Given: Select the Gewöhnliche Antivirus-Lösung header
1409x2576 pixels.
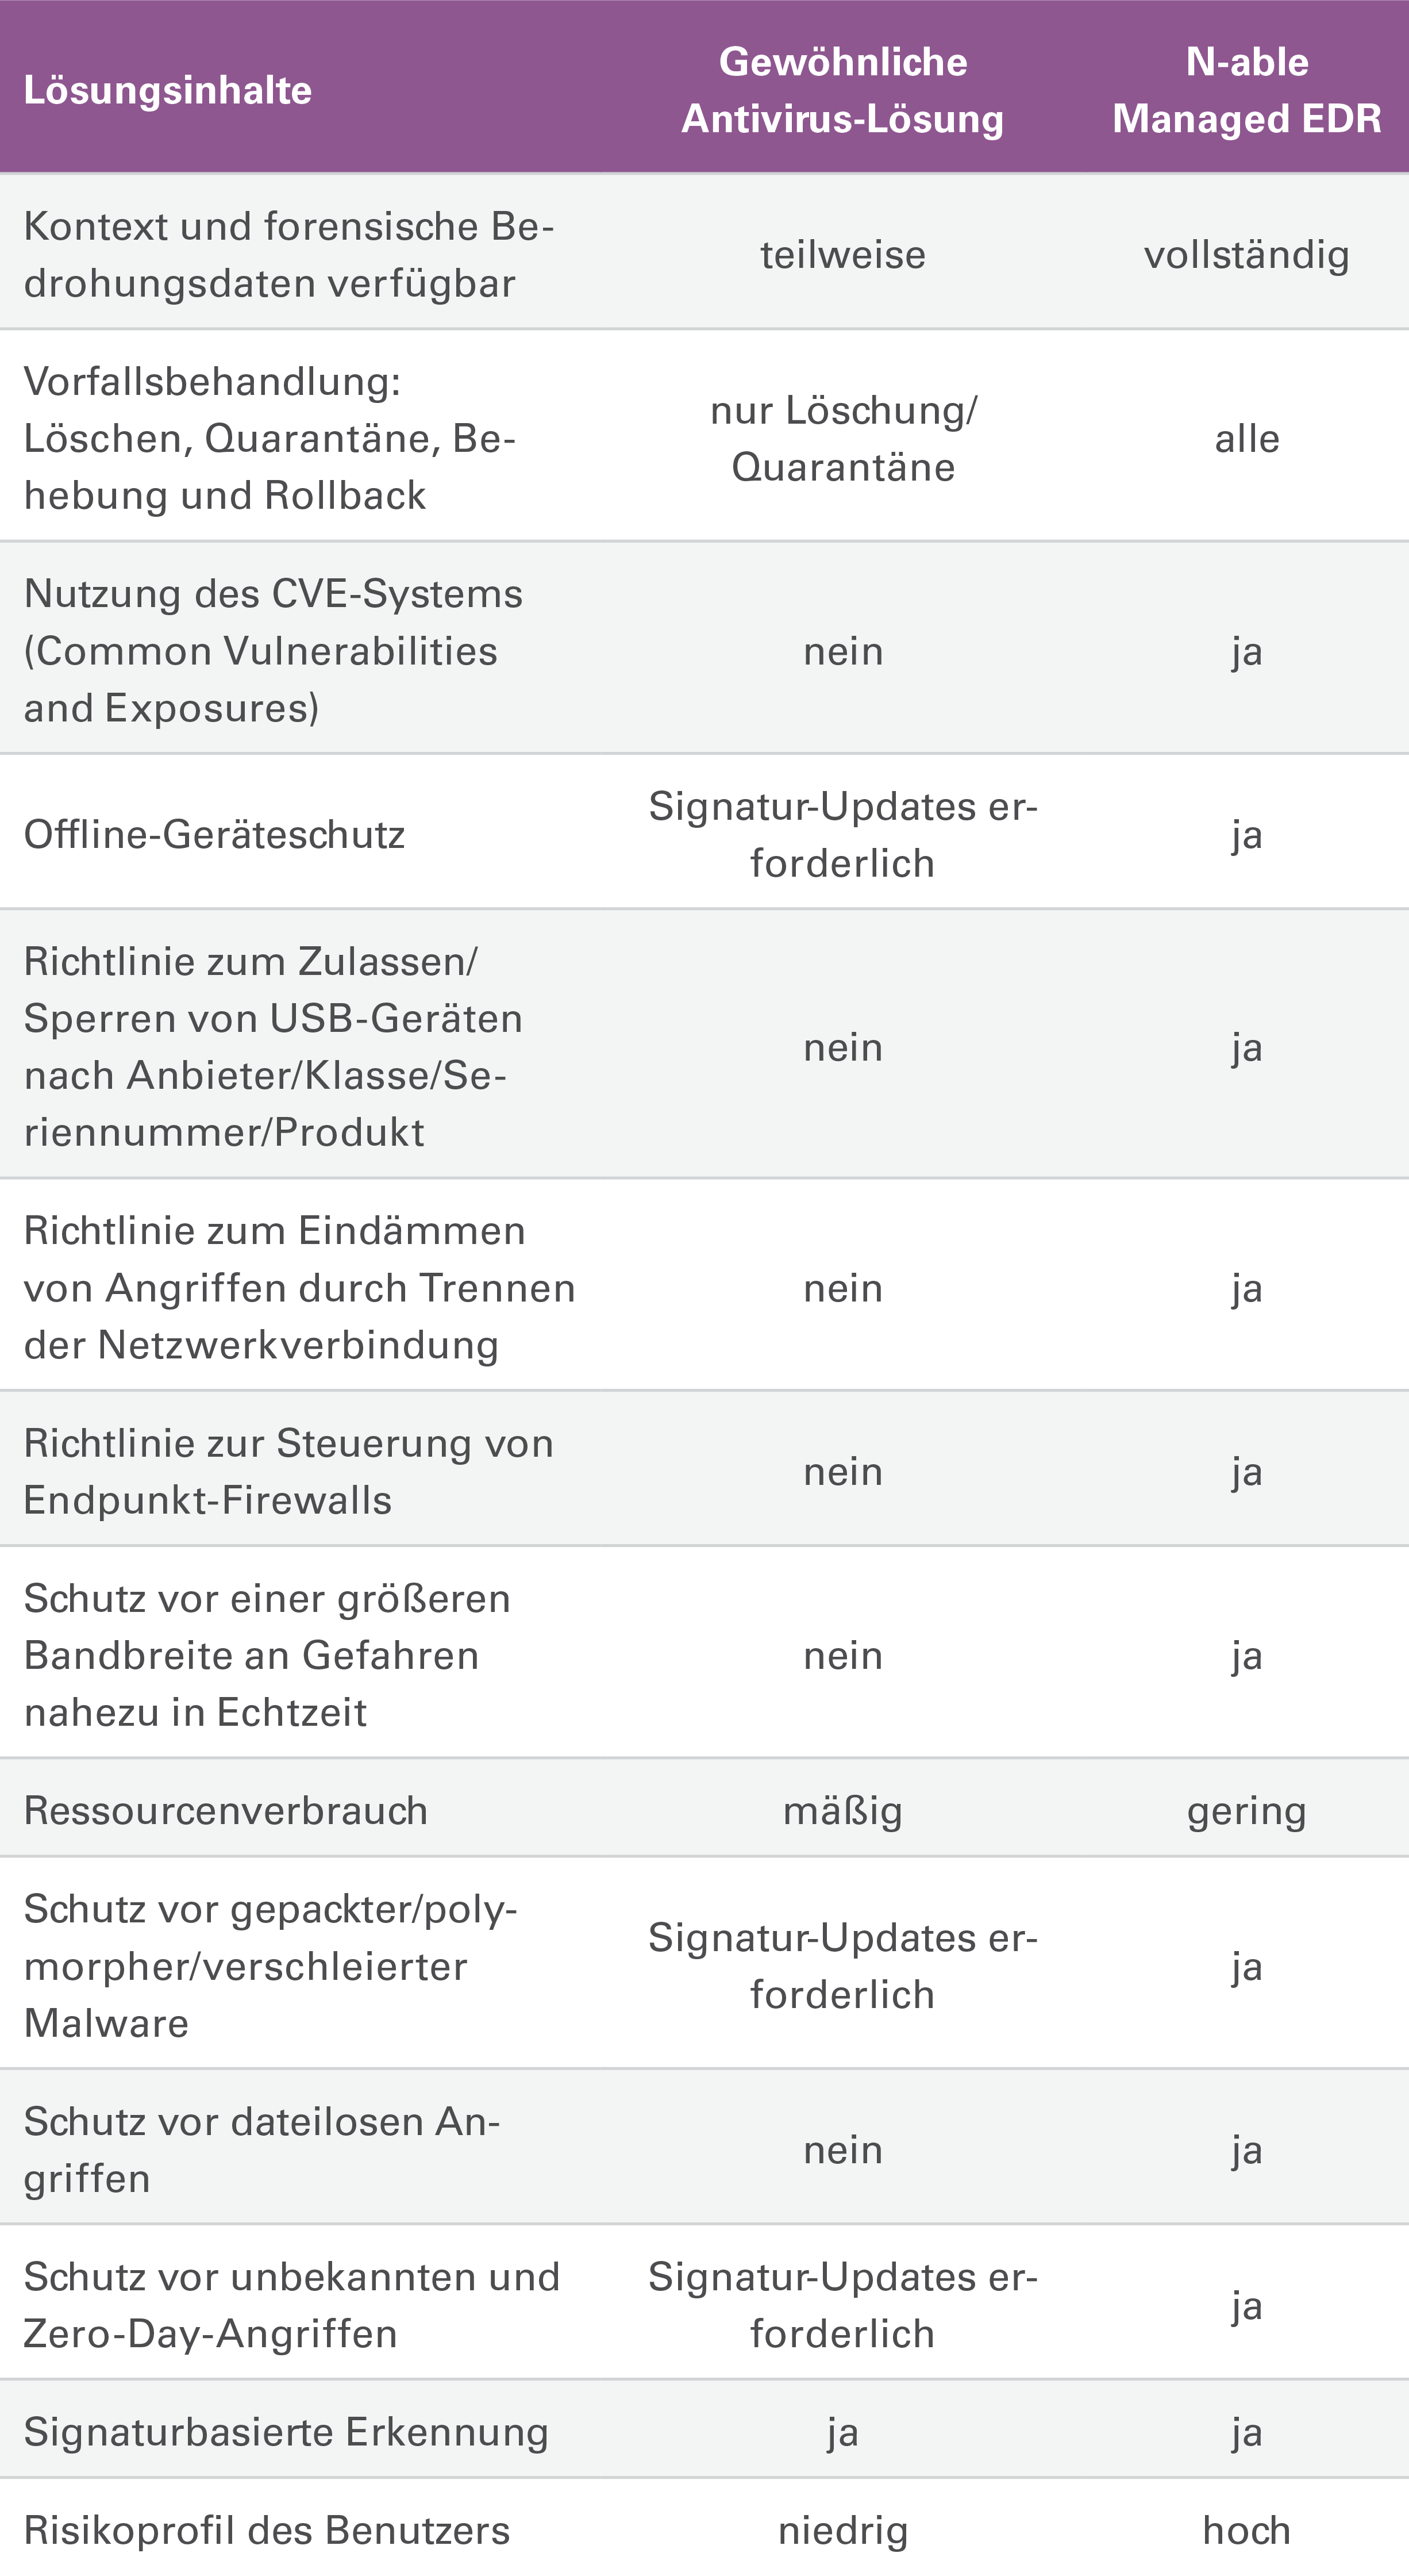Looking at the screenshot, I should click(842, 90).
